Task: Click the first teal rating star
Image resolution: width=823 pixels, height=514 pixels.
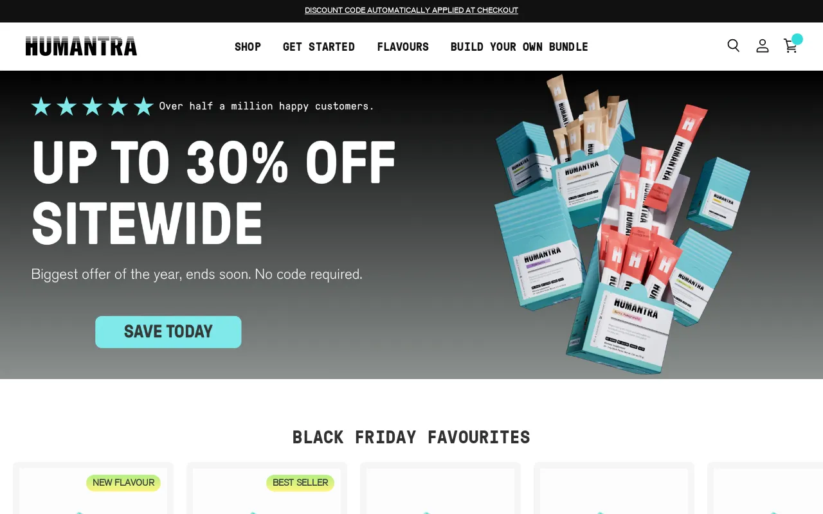Action: pyautogui.click(x=41, y=106)
